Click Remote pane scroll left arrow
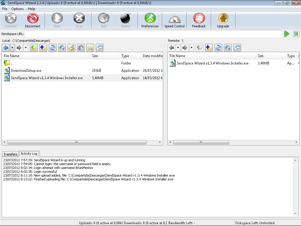 (x=170, y=142)
